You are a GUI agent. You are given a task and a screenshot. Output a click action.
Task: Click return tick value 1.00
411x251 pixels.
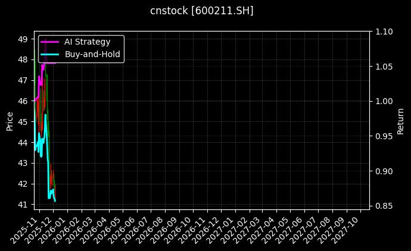tap(384, 101)
